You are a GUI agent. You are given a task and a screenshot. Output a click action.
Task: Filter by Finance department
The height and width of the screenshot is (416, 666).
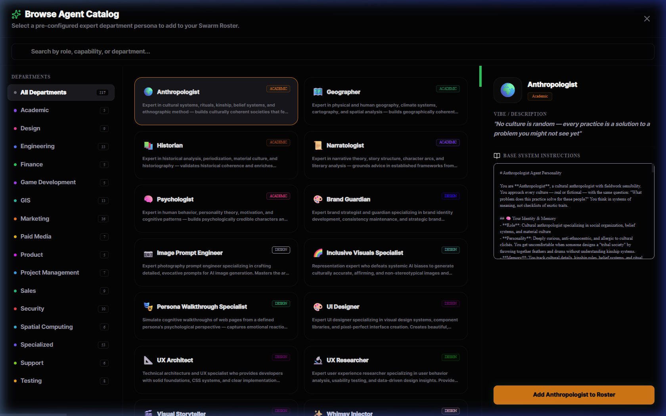coord(61,164)
